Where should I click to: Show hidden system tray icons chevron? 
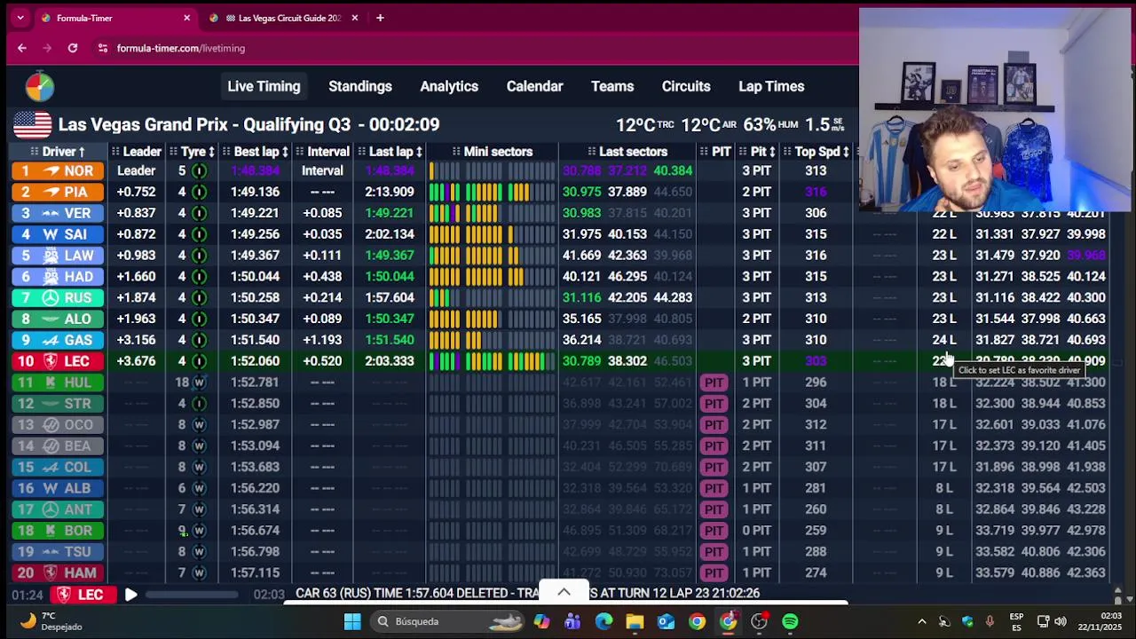tap(922, 621)
